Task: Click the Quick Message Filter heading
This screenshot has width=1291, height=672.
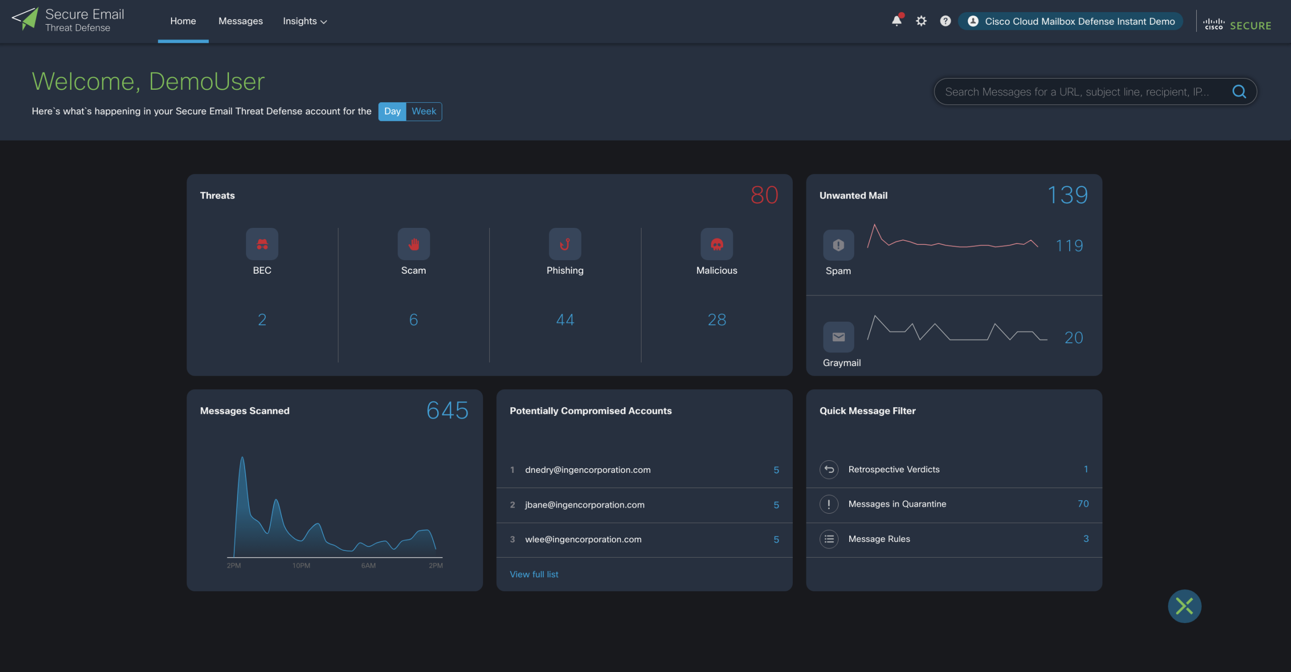Action: point(867,411)
